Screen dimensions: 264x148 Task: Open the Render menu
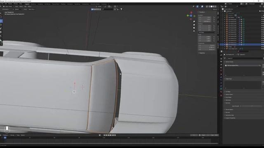click(x=10, y=4)
